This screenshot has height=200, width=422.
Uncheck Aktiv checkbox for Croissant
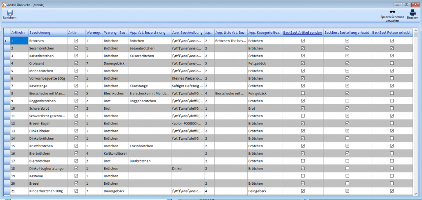coord(76,64)
